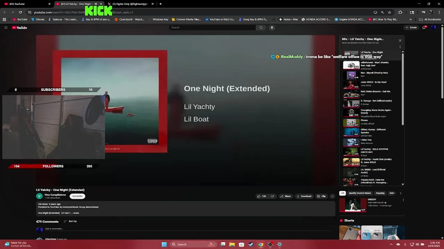Open the Convert Media Files bookmark

186,19
